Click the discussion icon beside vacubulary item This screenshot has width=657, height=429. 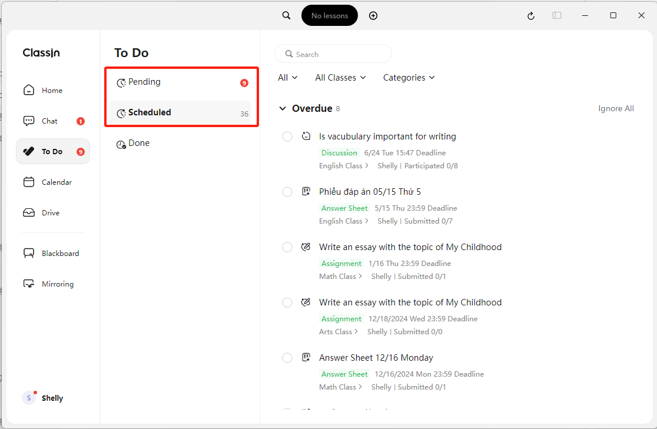click(x=306, y=136)
